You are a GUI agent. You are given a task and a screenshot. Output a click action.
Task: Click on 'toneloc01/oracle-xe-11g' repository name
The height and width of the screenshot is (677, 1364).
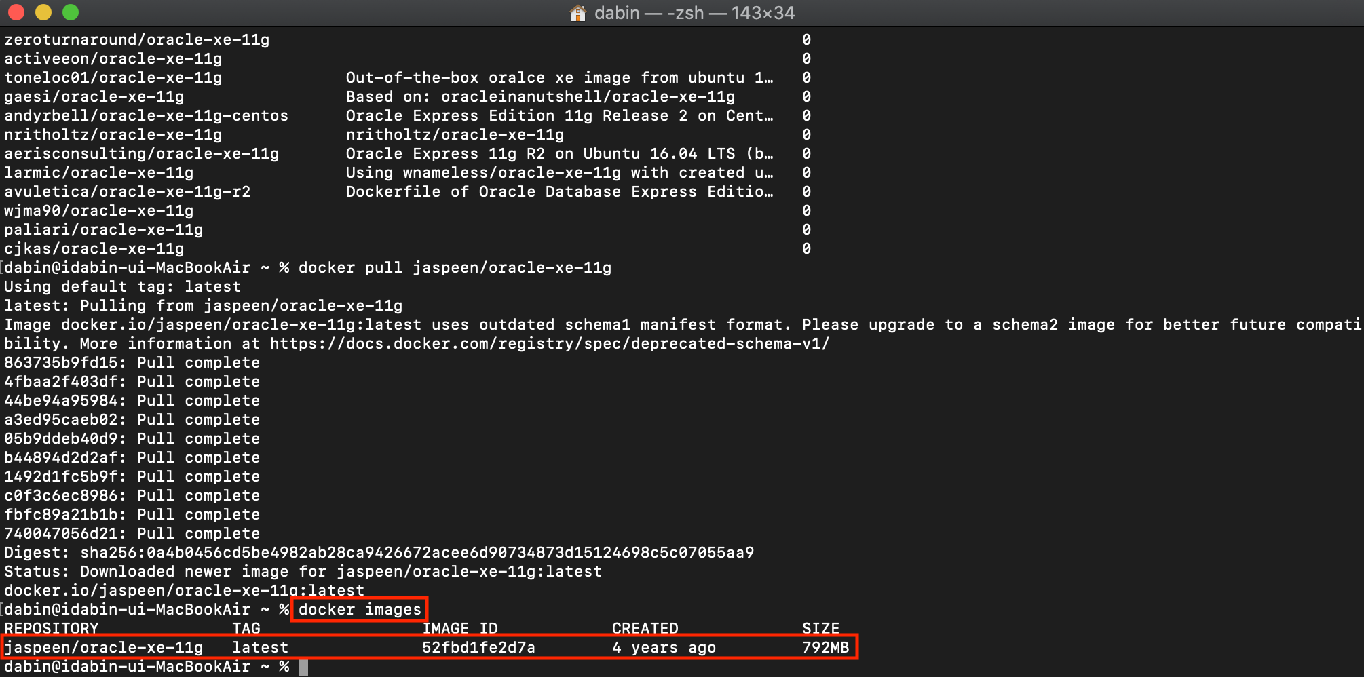pyautogui.click(x=113, y=78)
